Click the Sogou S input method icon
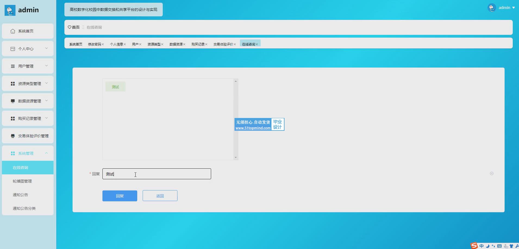Screen dimensions: 519x249 [x=474, y=246]
